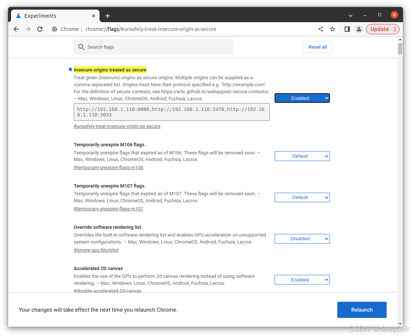The width and height of the screenshot is (411, 336).
Task: Follow #temporary-unexpire-flags-m107 link
Action: coord(108,209)
